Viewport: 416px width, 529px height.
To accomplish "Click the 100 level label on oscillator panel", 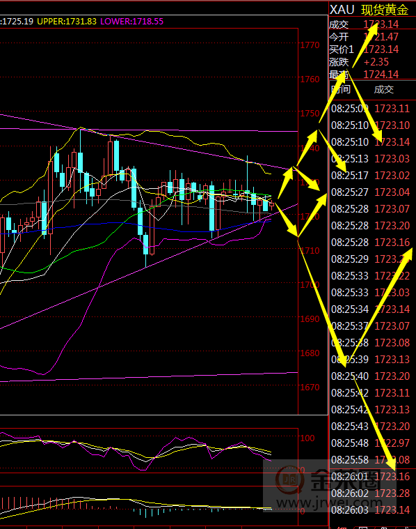I will click(x=307, y=438).
